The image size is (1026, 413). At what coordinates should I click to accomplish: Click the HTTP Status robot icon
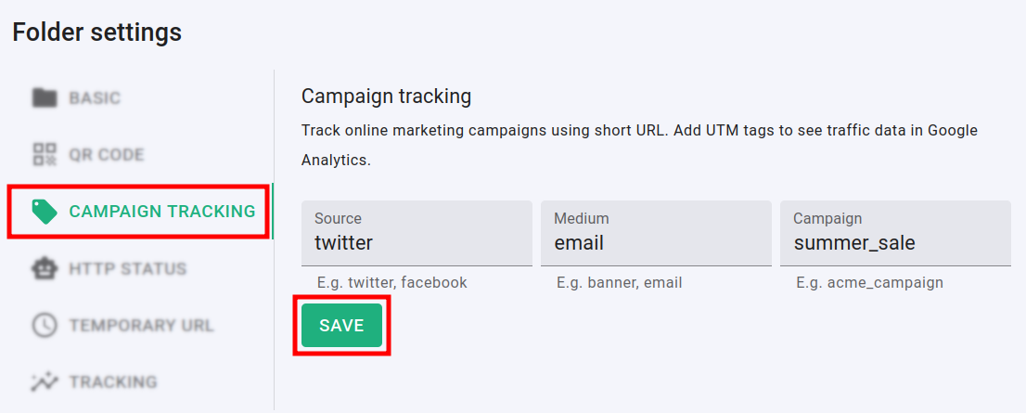coord(45,268)
